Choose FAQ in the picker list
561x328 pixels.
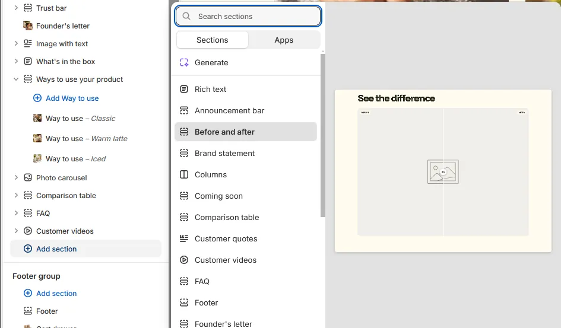(x=246, y=282)
